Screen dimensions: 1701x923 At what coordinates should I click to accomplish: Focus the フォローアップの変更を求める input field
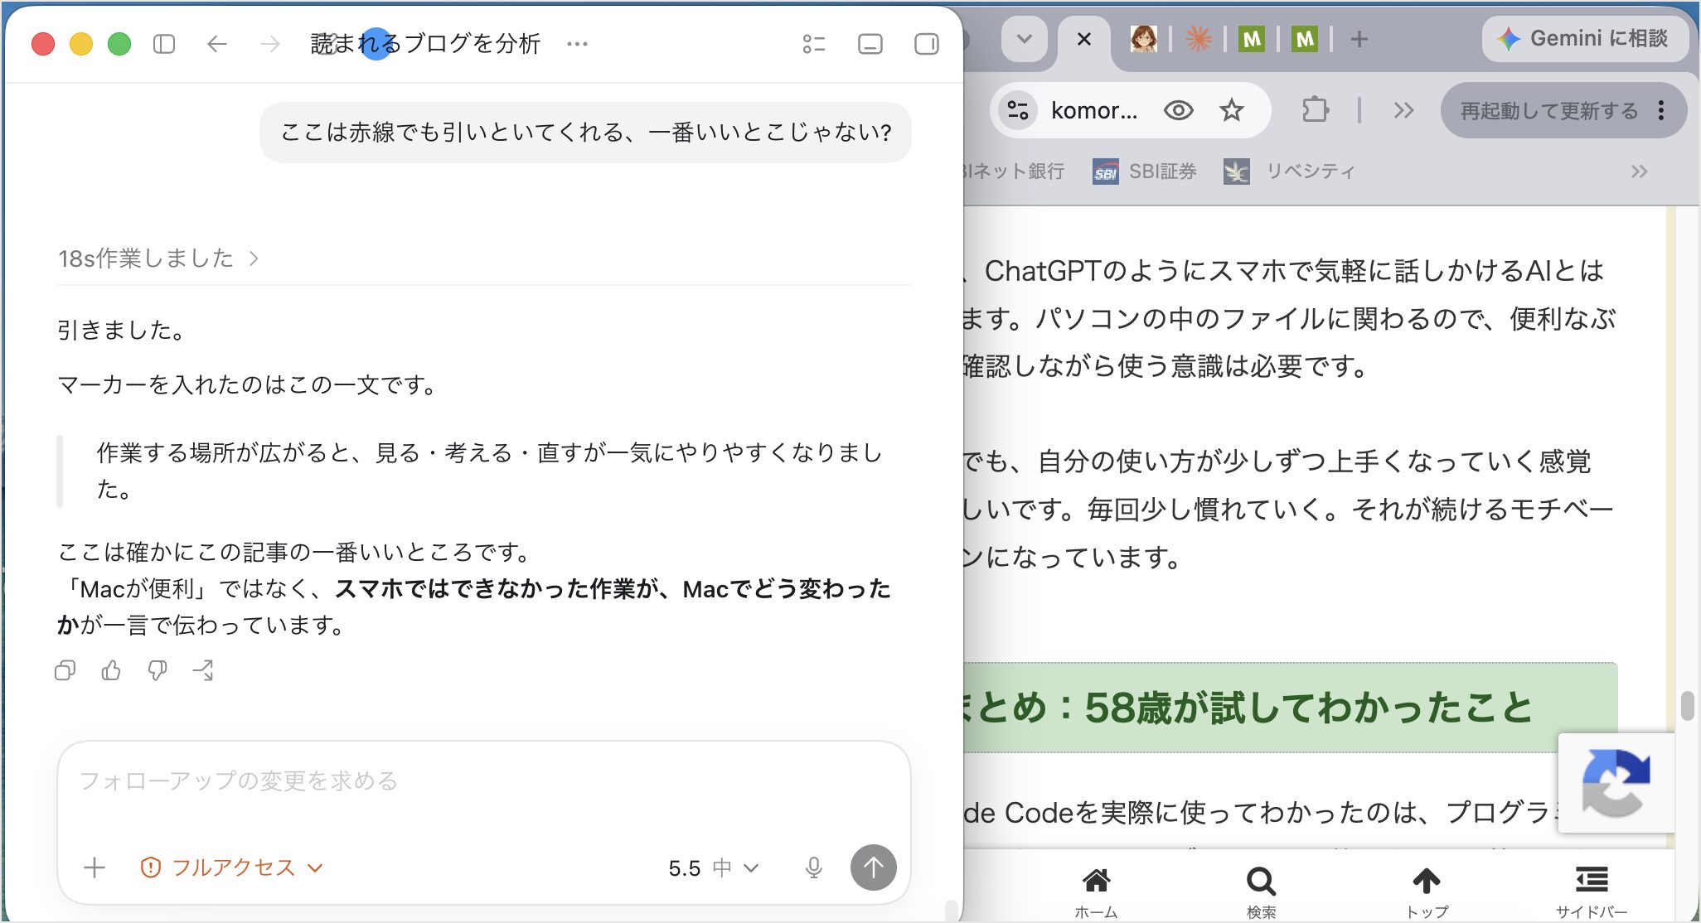[x=484, y=781]
